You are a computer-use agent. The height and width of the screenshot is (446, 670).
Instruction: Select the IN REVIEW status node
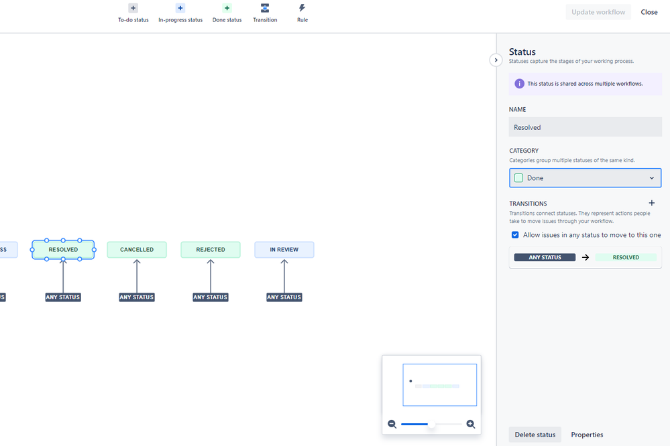(284, 249)
